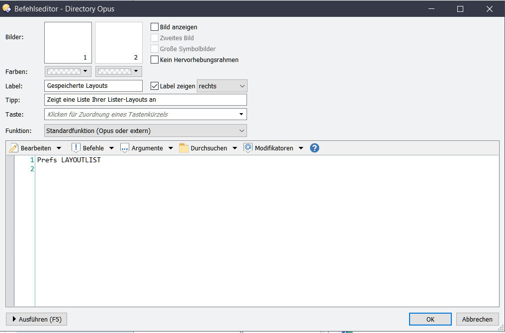Screen dimensions: 505x333
Task: Uncheck the Label zeigen checkbox
Action: (x=155, y=86)
